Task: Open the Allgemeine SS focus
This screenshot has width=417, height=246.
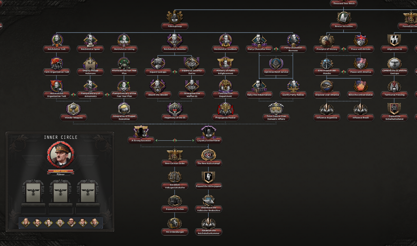Action: pyautogui.click(x=394, y=43)
